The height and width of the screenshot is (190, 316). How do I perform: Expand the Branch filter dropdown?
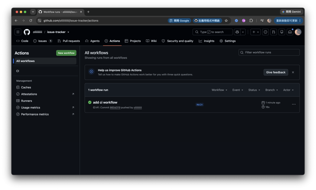point(272,90)
